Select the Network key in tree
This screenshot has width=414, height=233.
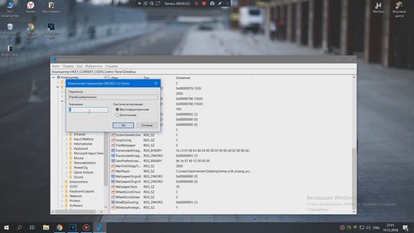[x=76, y=196]
